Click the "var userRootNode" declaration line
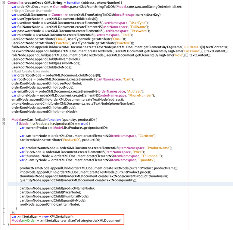 [x=80, y=23]
